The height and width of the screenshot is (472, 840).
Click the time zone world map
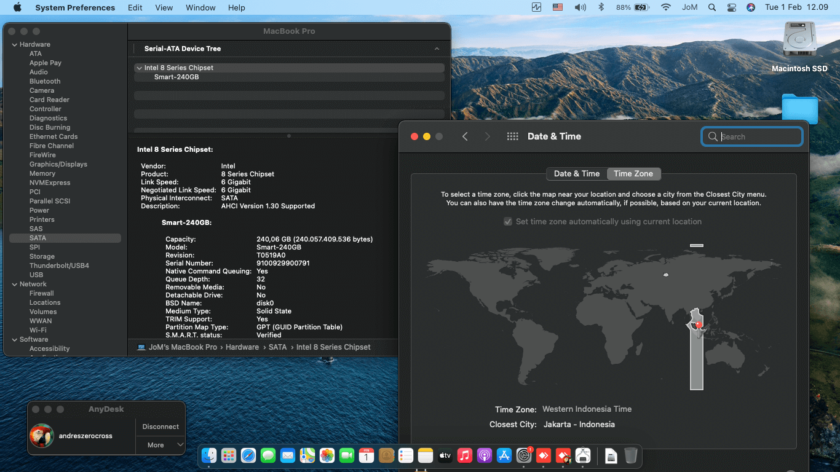603,317
